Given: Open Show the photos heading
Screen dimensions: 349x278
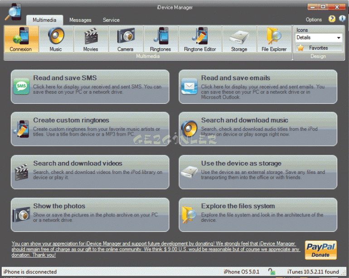Looking at the screenshot, I should coord(59,206).
